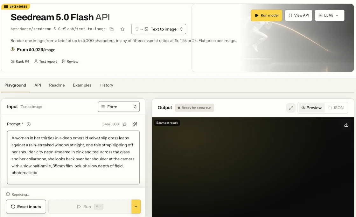
Task: Switch output view to JSON
Action: 336,108
